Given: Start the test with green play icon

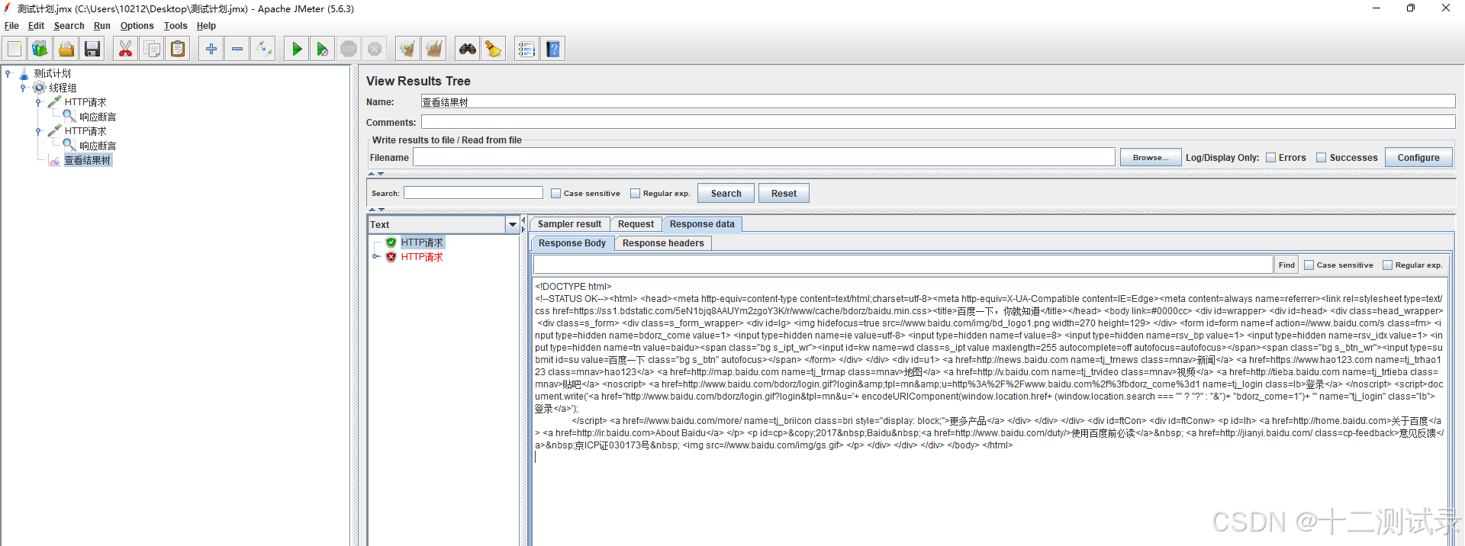Looking at the screenshot, I should click(297, 49).
